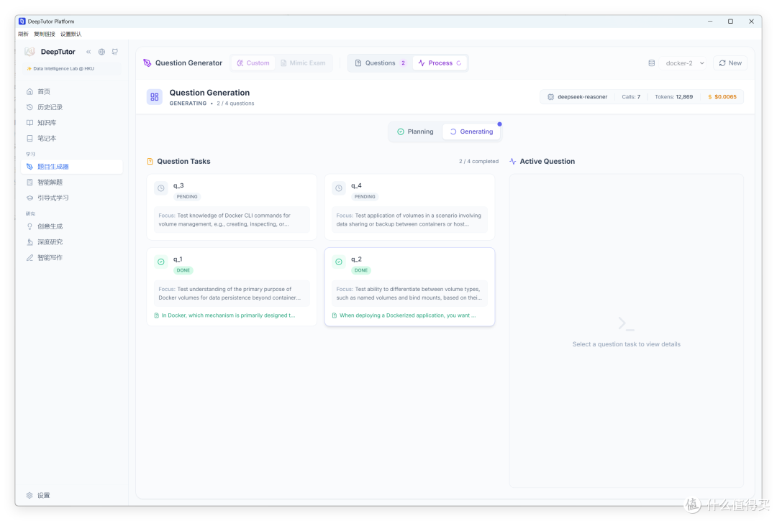Click the q_3 PENDING status badge
The height and width of the screenshot is (521, 777).
(x=187, y=196)
